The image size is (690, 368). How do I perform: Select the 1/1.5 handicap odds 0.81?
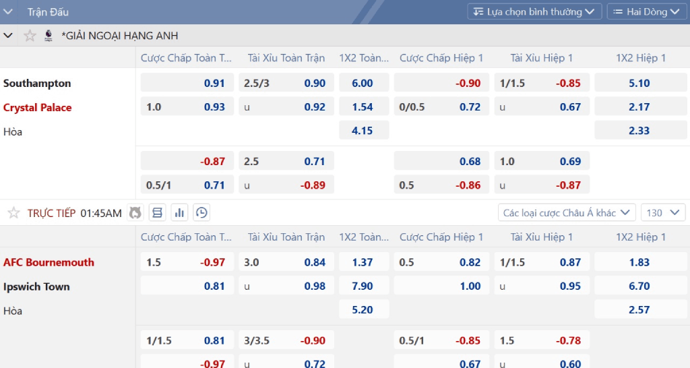(x=187, y=340)
